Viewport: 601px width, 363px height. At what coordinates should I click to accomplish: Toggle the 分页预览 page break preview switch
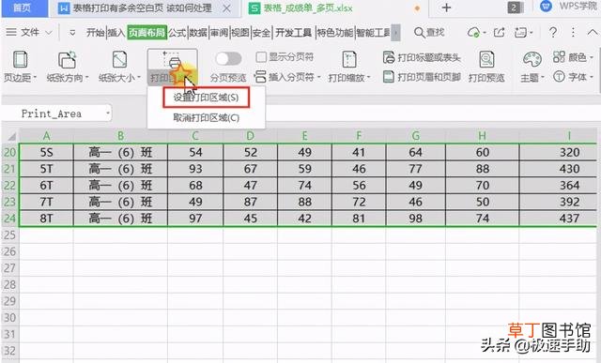(x=228, y=58)
